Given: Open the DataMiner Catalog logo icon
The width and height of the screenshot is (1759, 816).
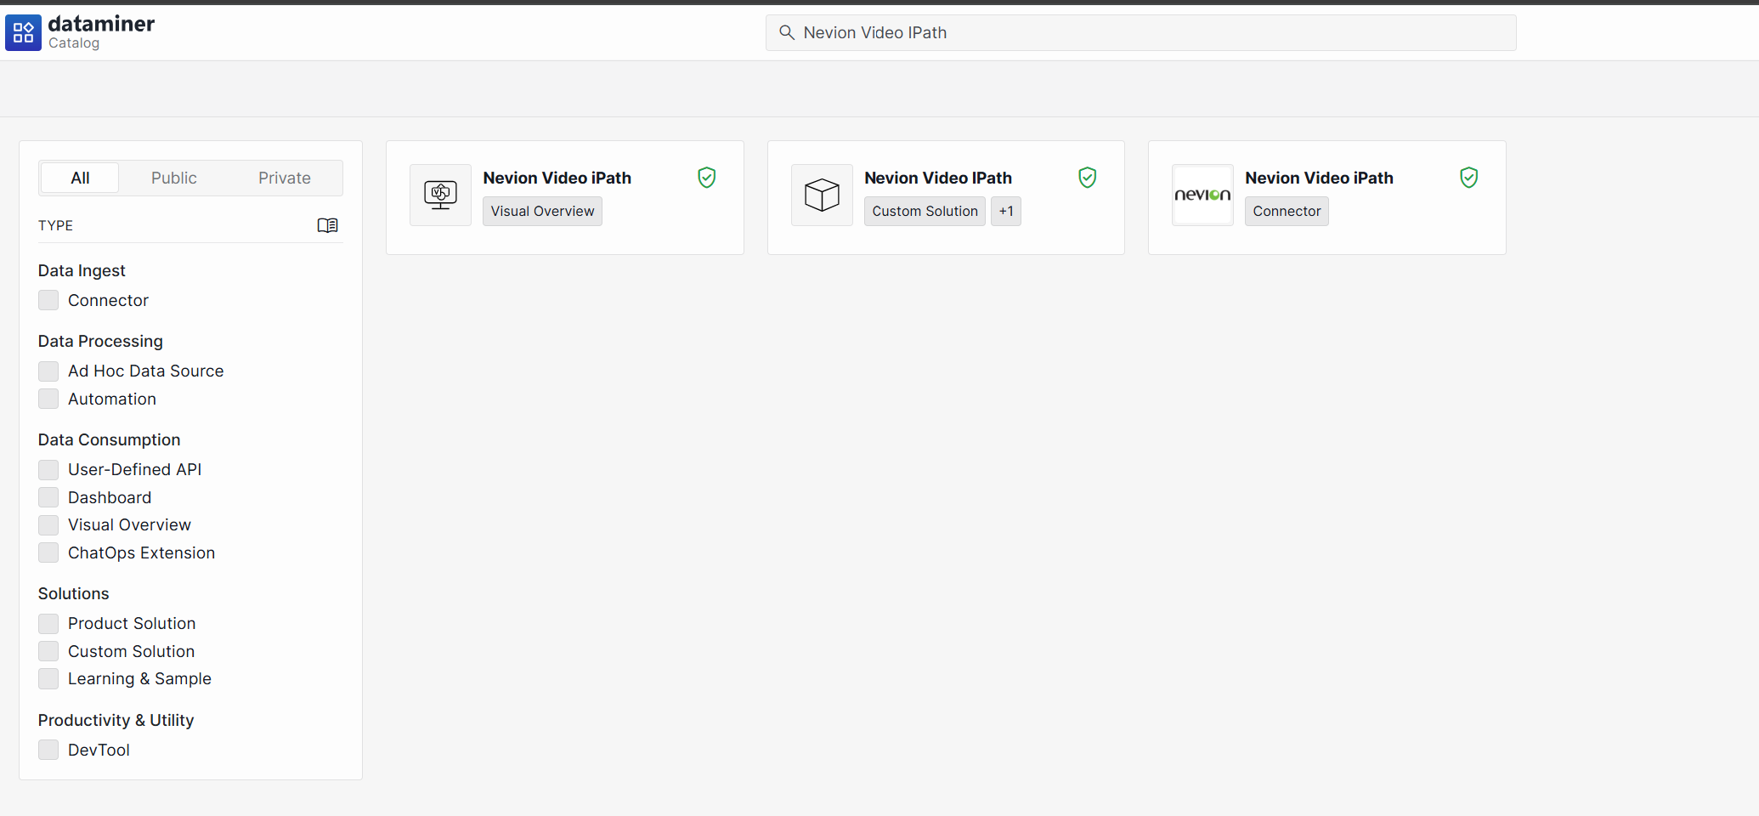Looking at the screenshot, I should [23, 33].
